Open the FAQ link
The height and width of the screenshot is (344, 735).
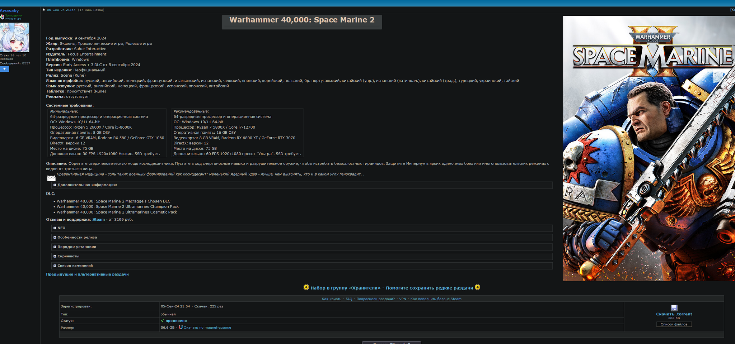349,299
